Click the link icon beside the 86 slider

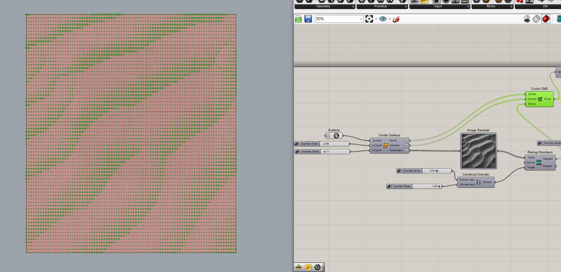tap(297, 144)
